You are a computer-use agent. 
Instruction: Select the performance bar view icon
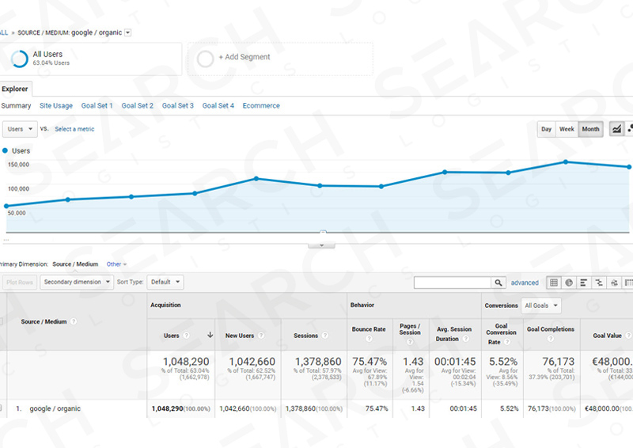coord(583,283)
